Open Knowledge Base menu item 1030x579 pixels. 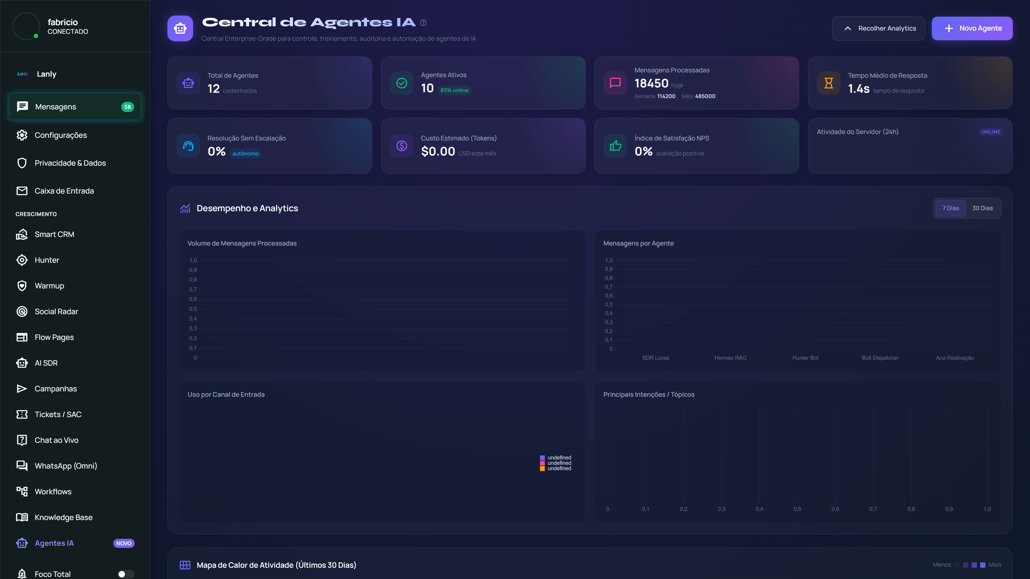coord(75,517)
